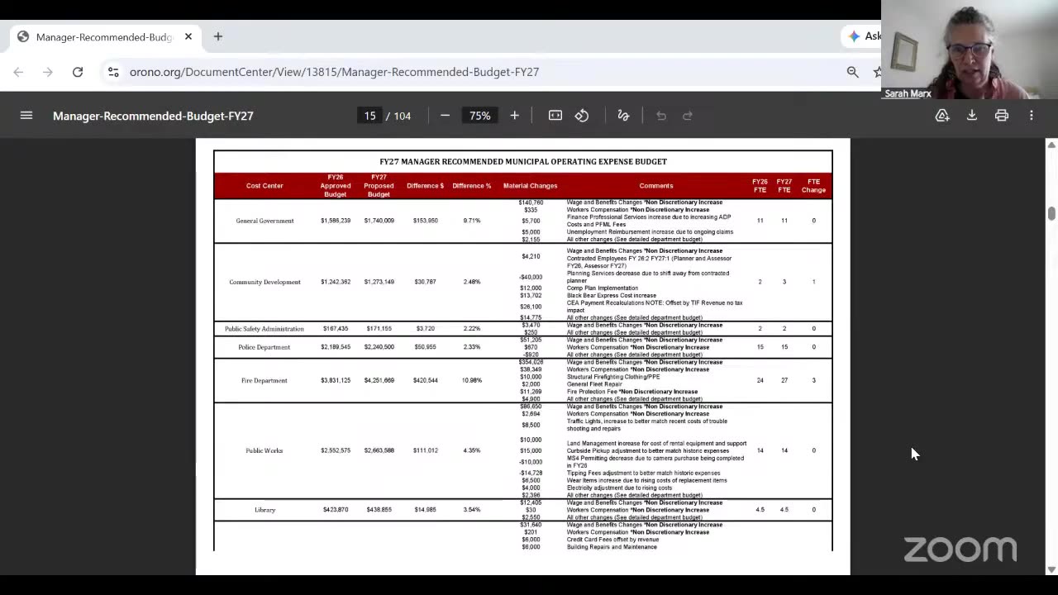Click the FY26 Approved Budget column header
Viewport: 1058px width, 595px height.
[x=336, y=186]
